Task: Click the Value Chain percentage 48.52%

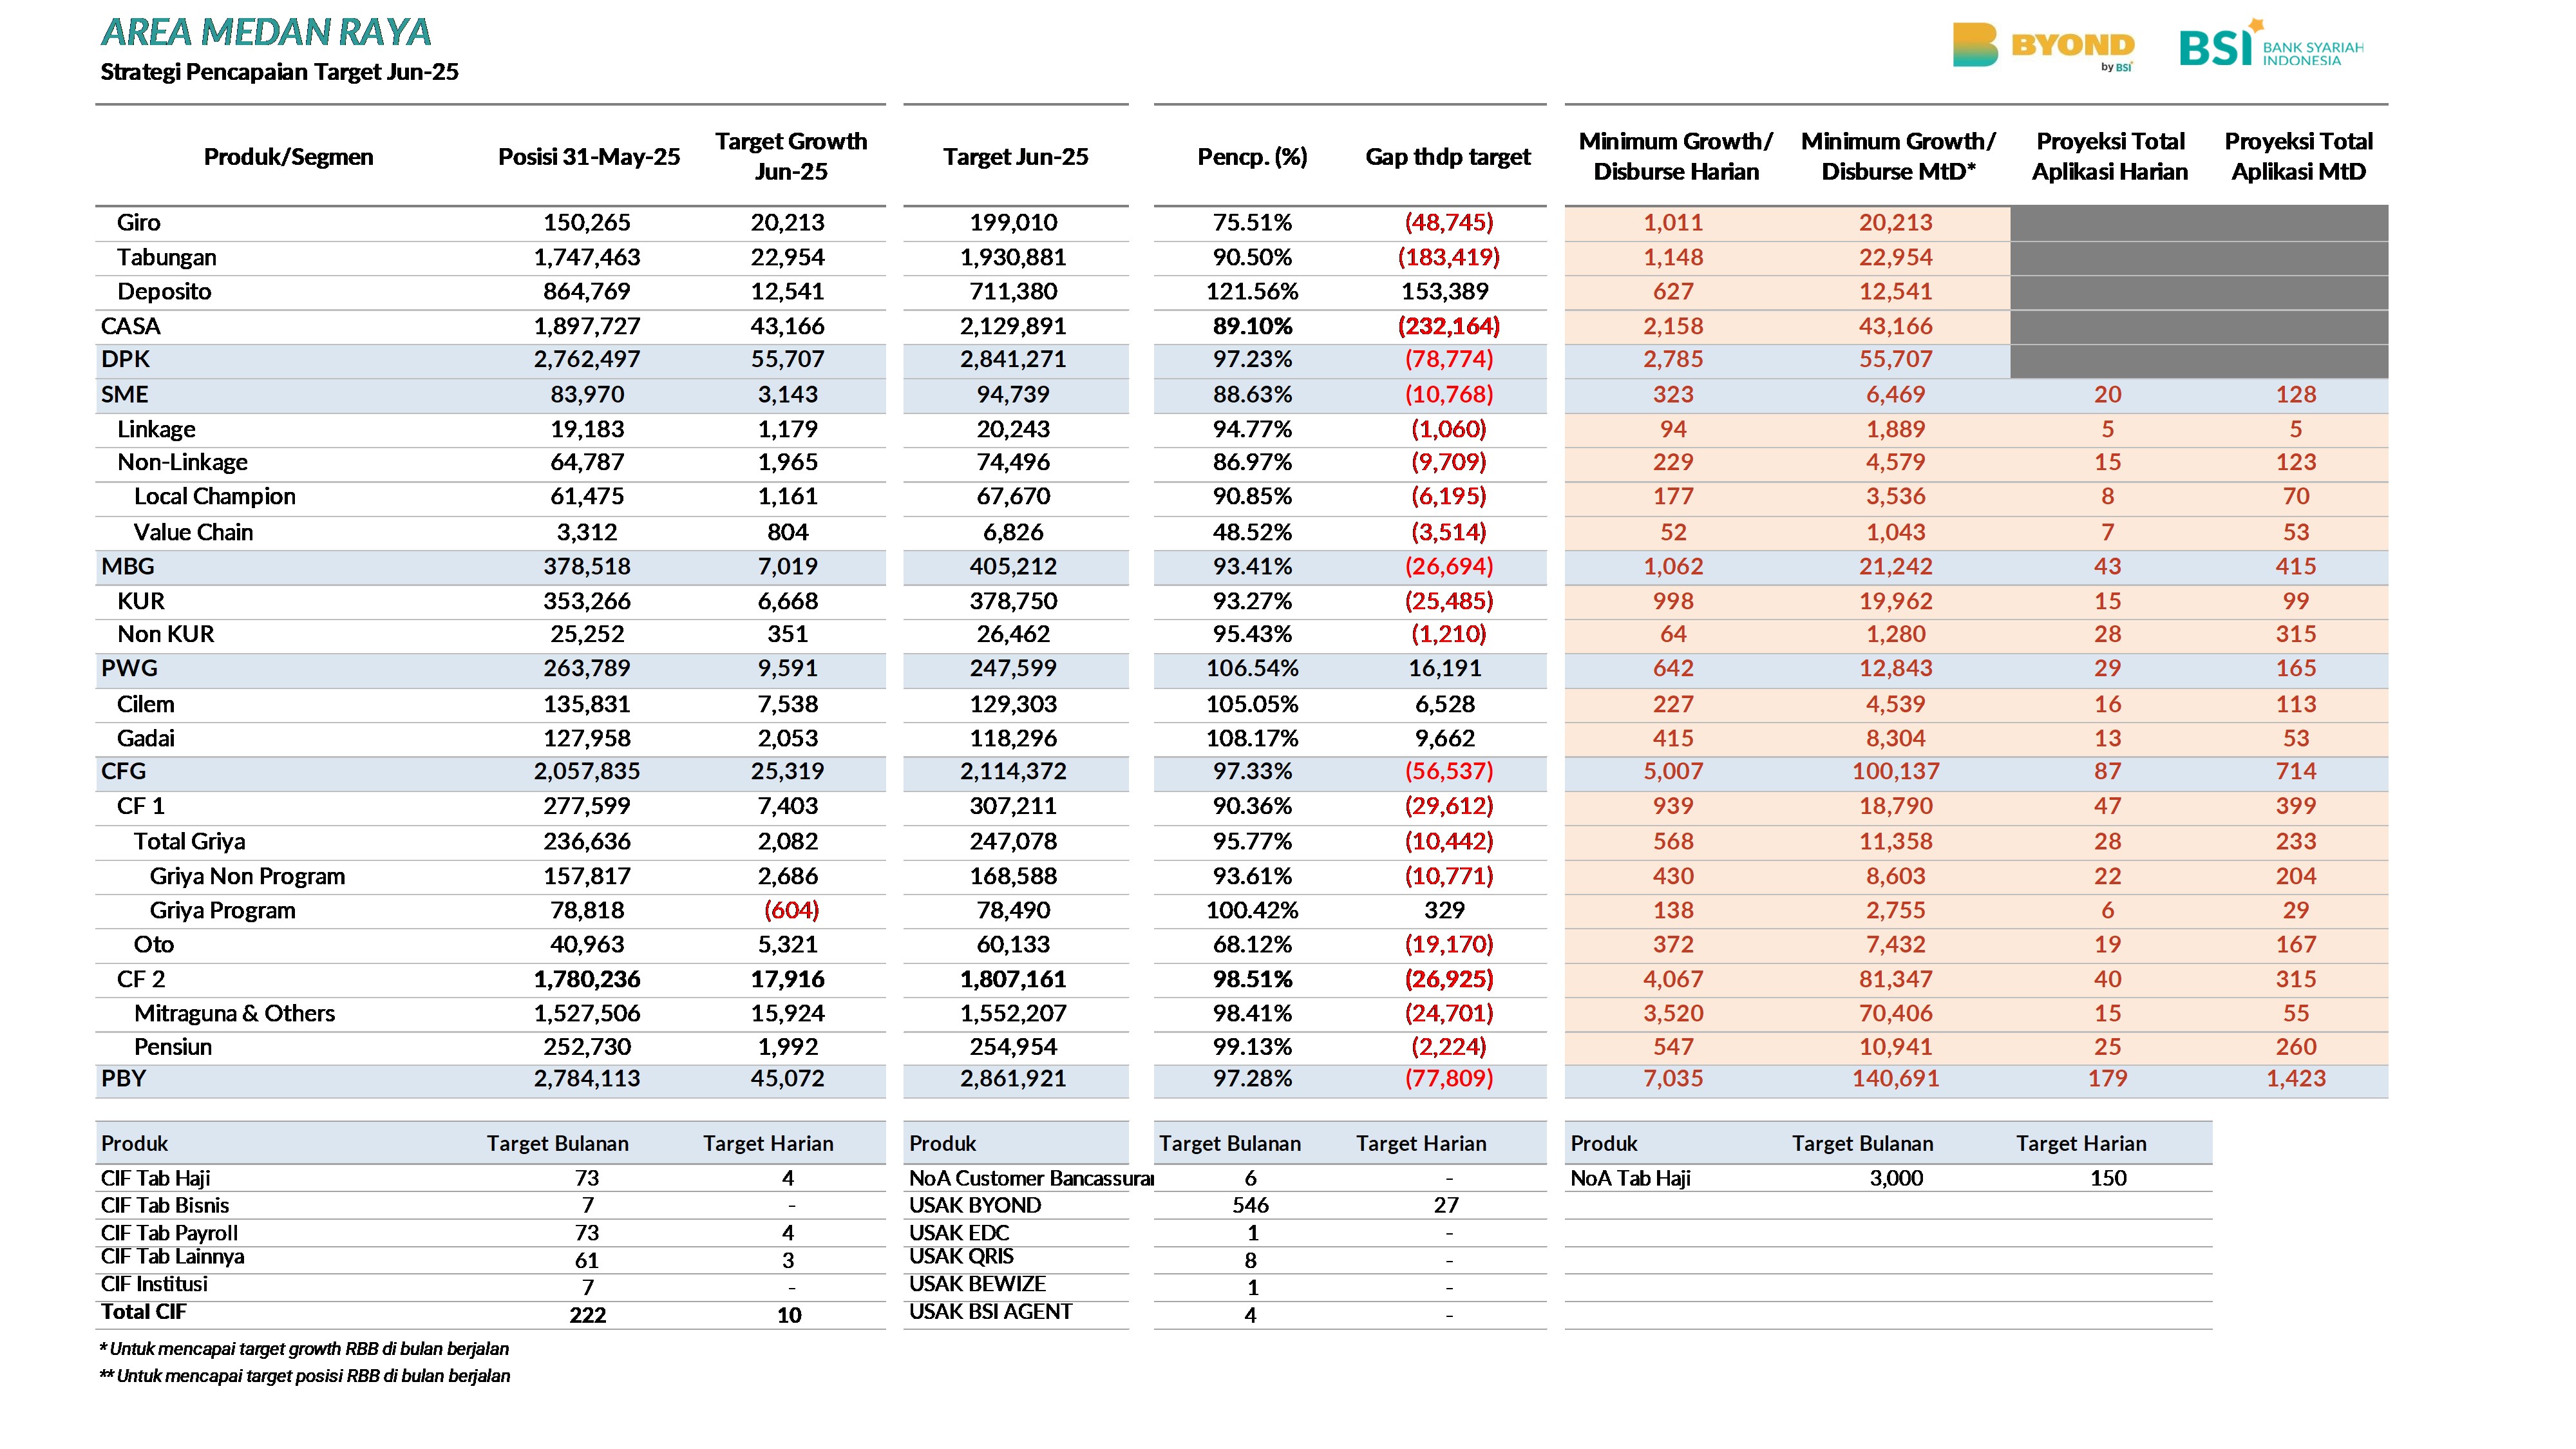Action: click(x=1252, y=532)
